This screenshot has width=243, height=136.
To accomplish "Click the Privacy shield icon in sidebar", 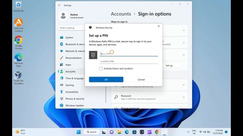I will click(62, 99).
